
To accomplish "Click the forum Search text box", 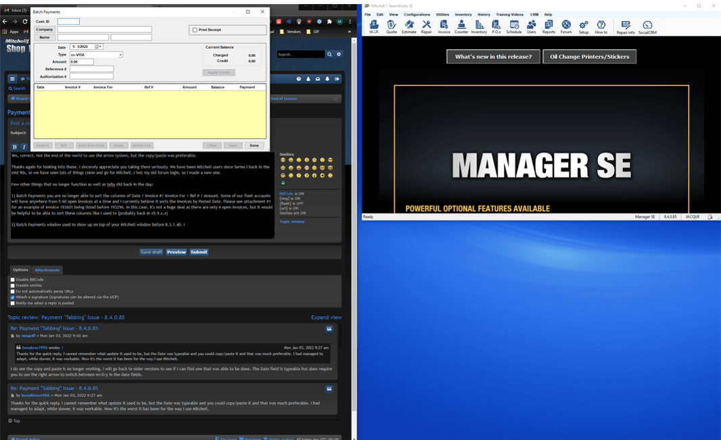I will (x=301, y=54).
